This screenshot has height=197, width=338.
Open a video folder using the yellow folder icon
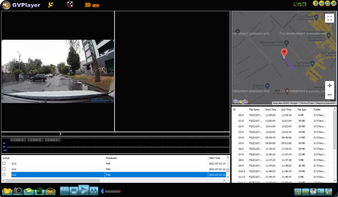coord(7,191)
